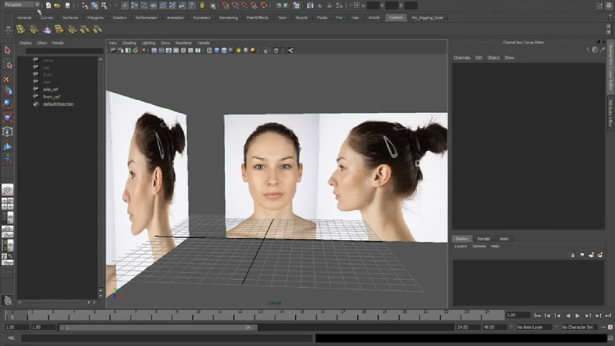Select by hierarchy mode icon
The height and width of the screenshot is (346, 615).
(x=85, y=5)
